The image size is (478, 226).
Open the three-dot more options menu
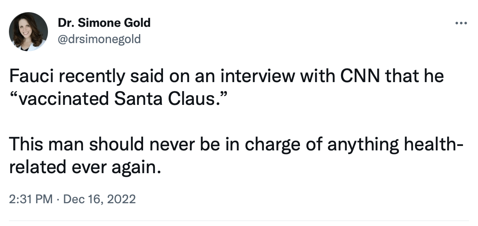point(461,23)
